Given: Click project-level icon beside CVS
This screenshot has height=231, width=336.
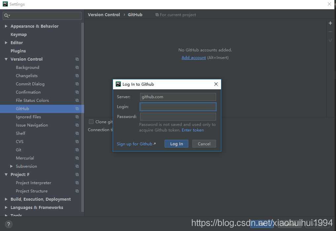Looking at the screenshot, I should tap(77, 142).
